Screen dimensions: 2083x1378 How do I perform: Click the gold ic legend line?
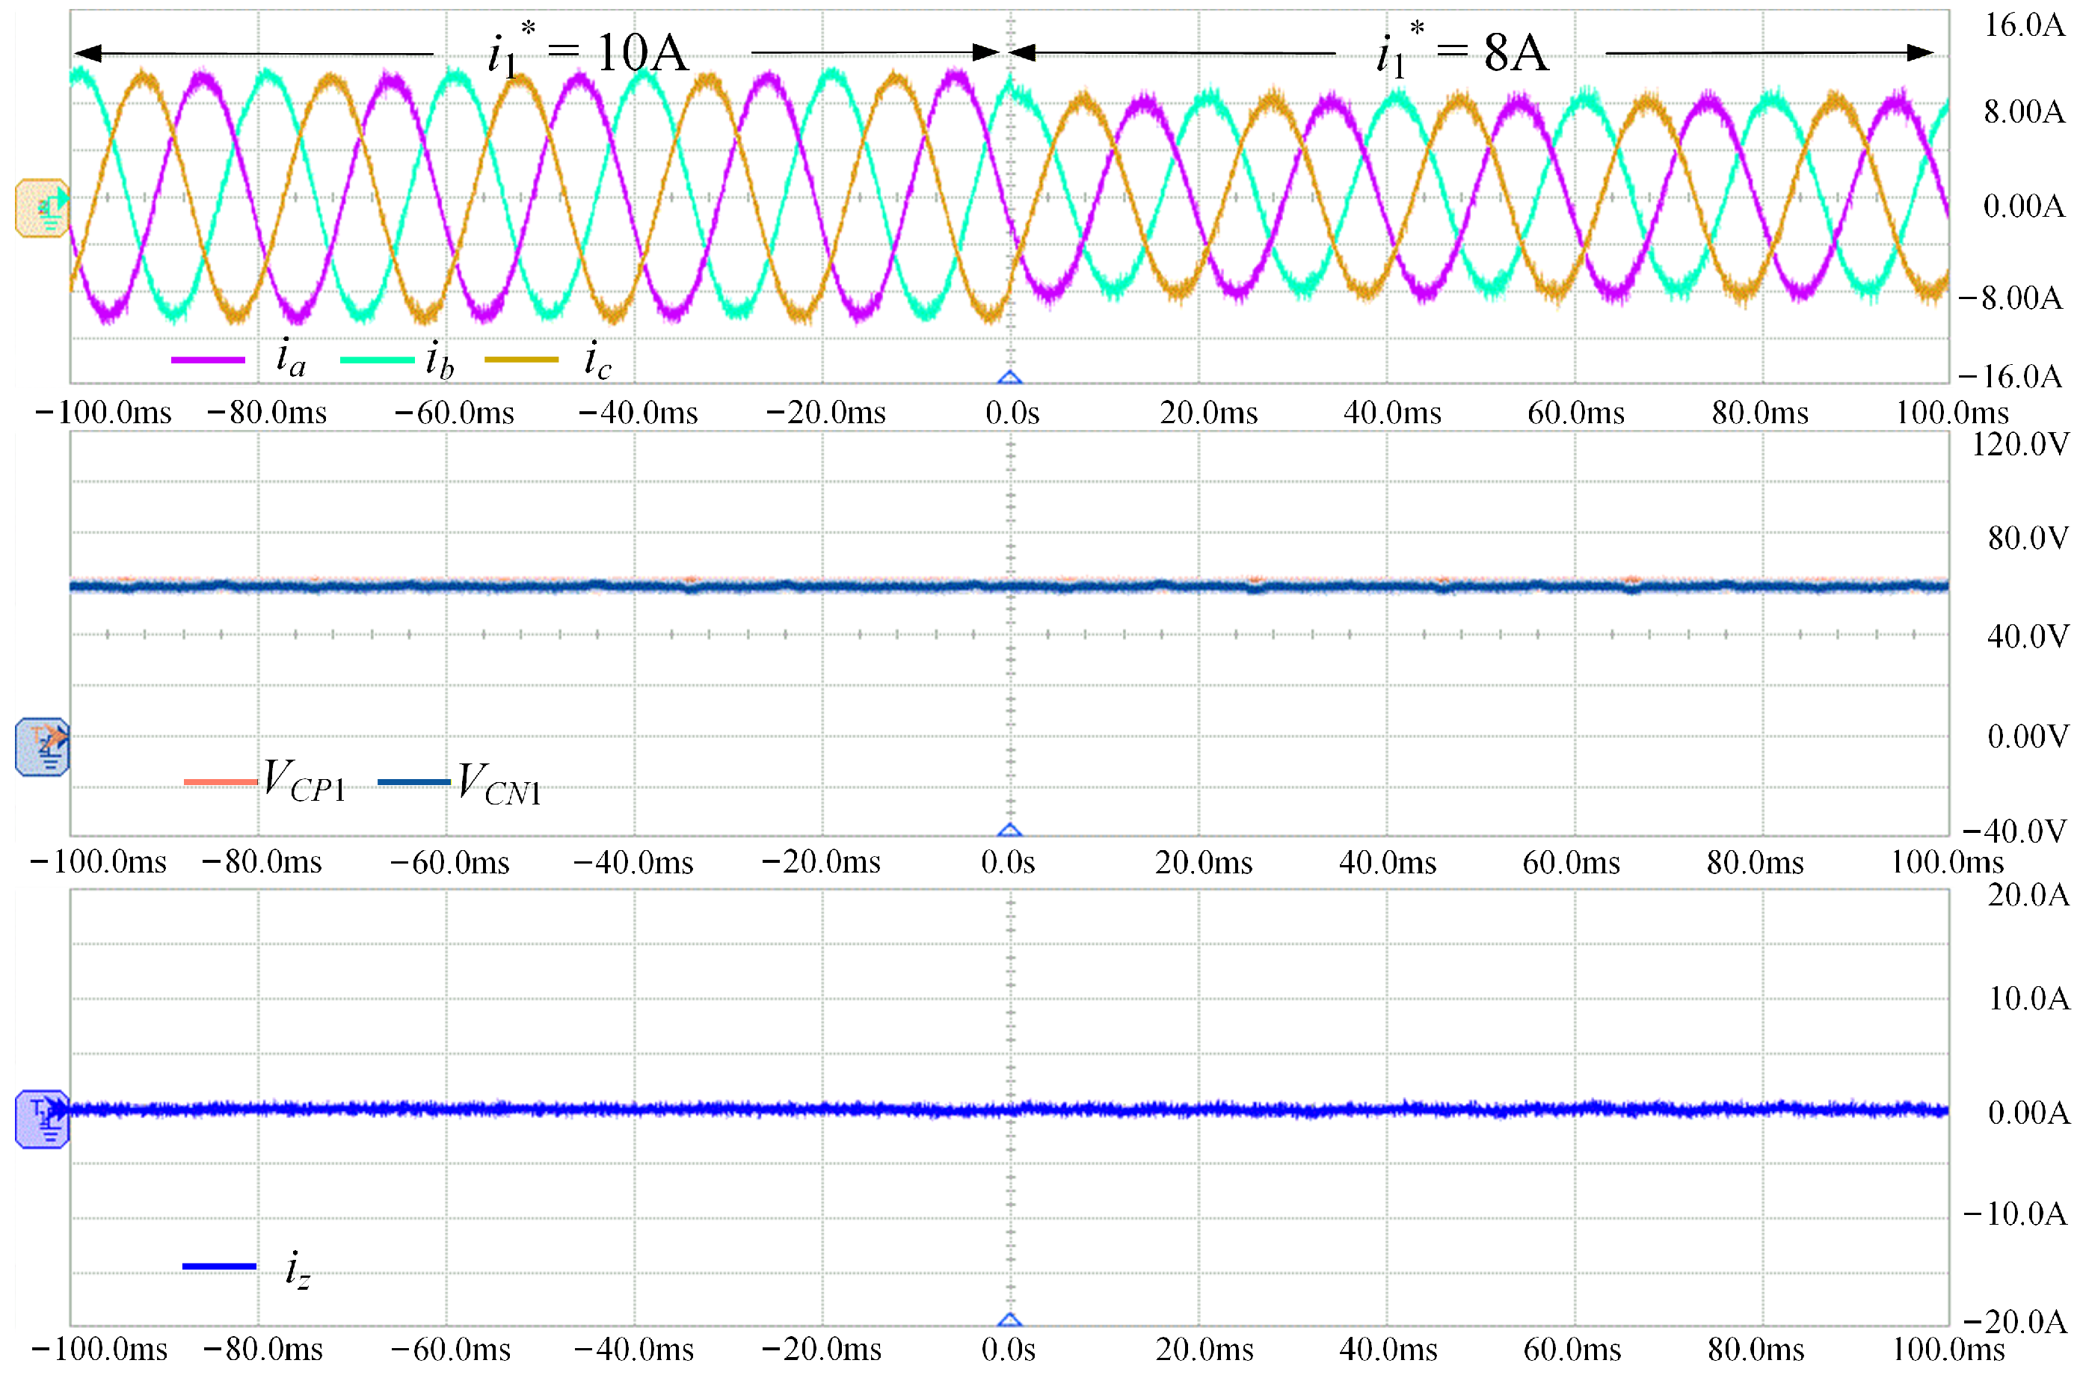(521, 360)
